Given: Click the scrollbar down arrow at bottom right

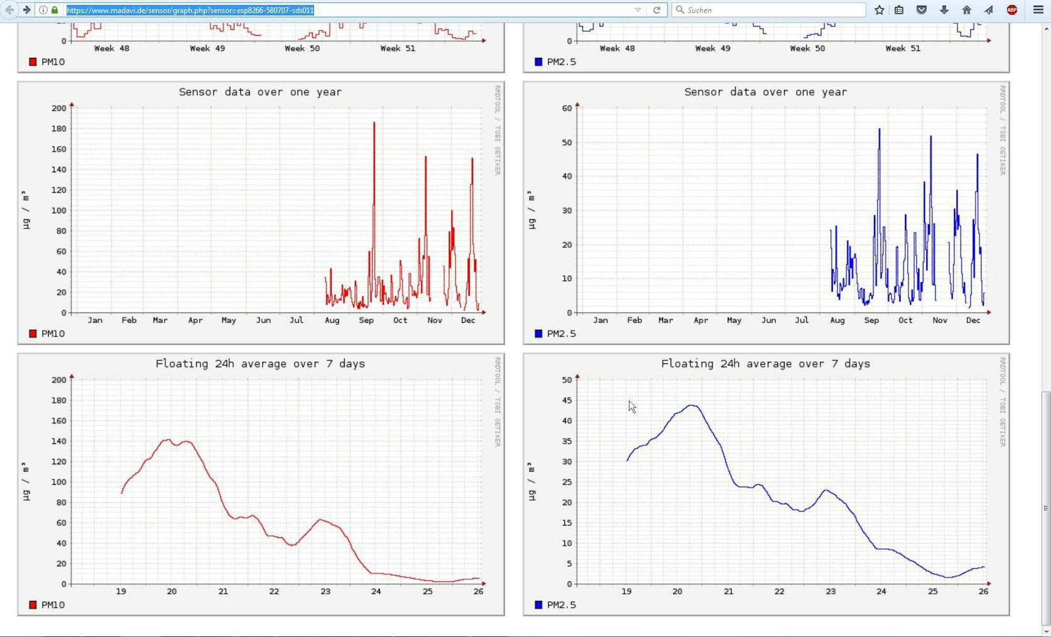Looking at the screenshot, I should coord(1046,632).
